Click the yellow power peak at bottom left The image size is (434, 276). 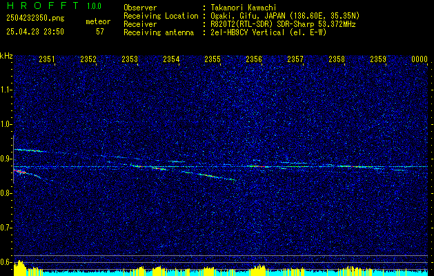20,268
